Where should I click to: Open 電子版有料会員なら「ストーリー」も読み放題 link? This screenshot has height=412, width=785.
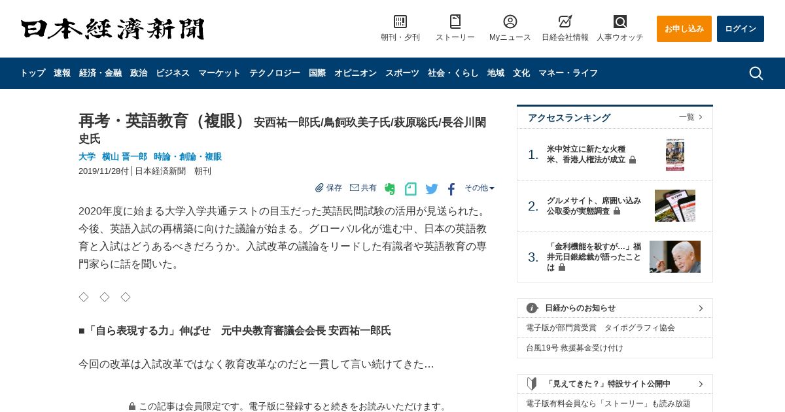608,403
